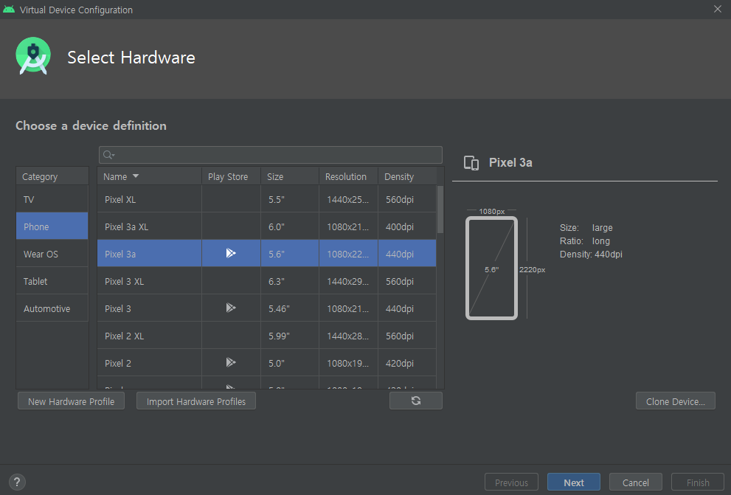Click the device table vertical scrollbar
The width and height of the screenshot is (731, 495).
point(440,210)
